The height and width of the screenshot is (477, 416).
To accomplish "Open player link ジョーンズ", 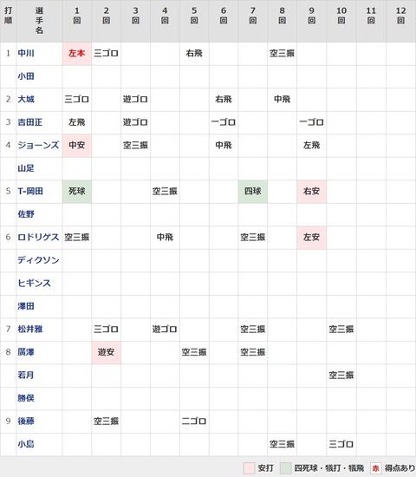I will point(38,145).
